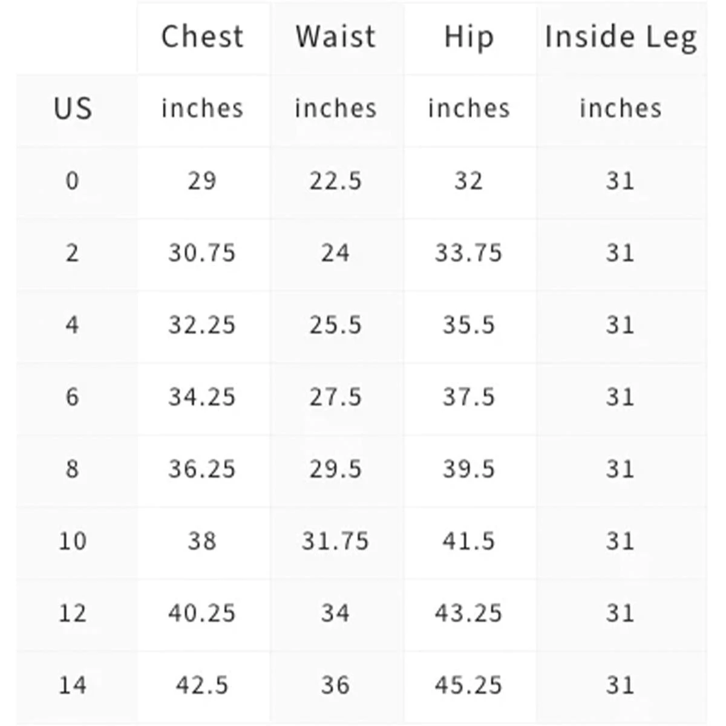Click inside leg value for size 8
Viewport: 726px width, 726px height.
[621, 469]
